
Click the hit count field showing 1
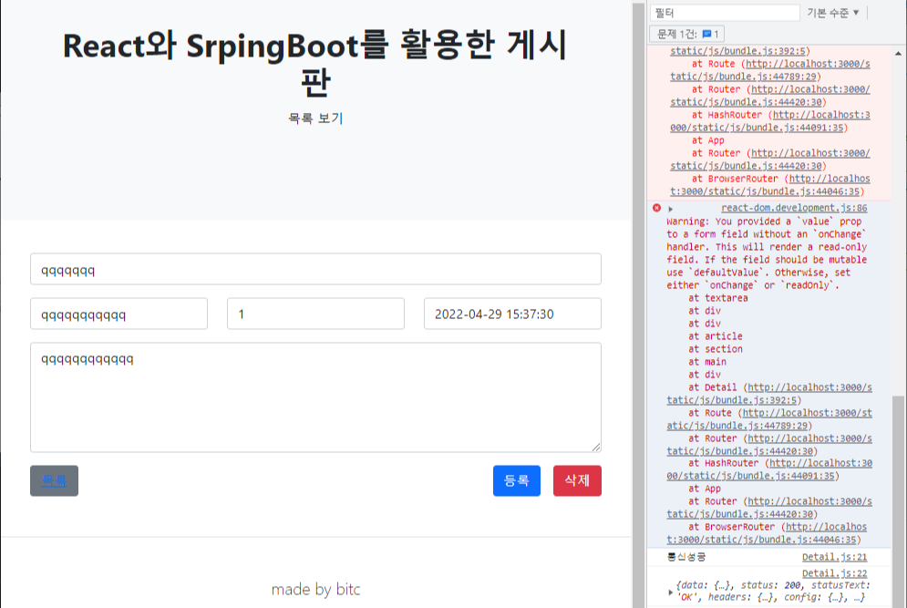point(315,314)
